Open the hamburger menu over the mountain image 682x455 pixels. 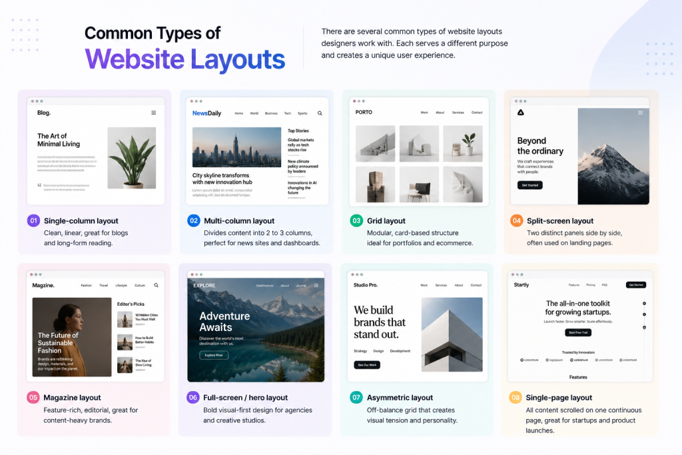point(640,113)
